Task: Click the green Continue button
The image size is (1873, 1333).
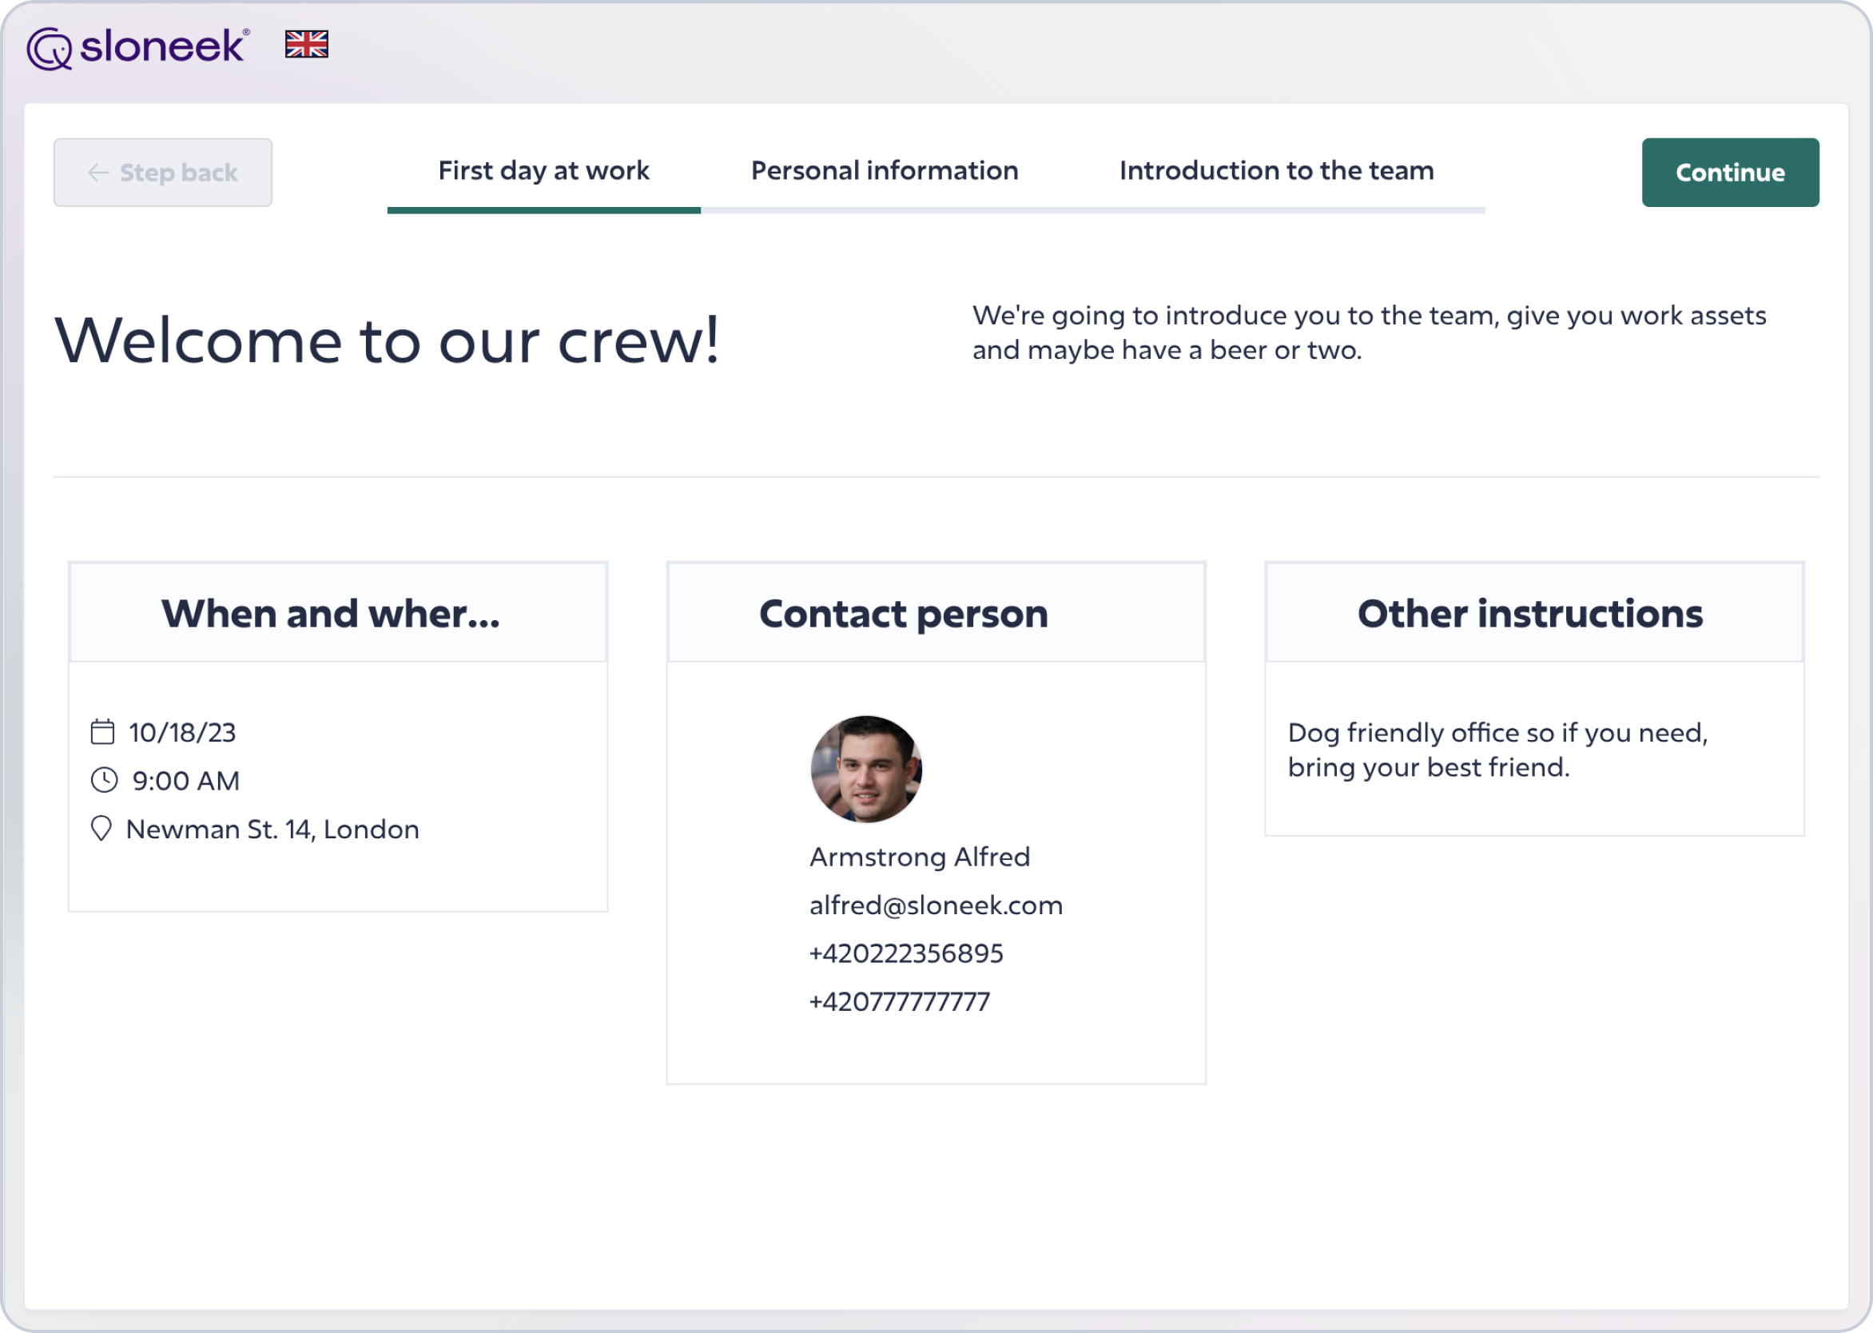Action: (x=1730, y=173)
